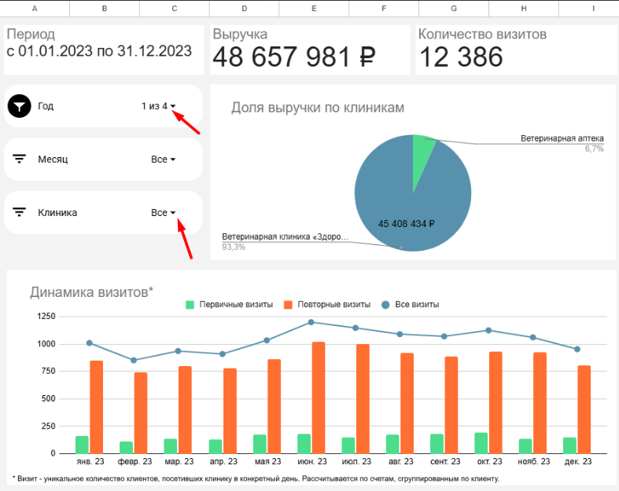The image size is (619, 491).
Task: Click the green bar for окт. 23
Action: coord(481,443)
